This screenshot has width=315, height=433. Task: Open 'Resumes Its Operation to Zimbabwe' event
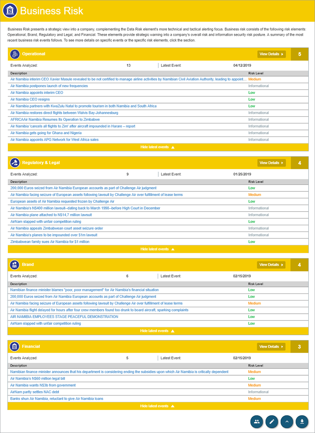[55, 119]
